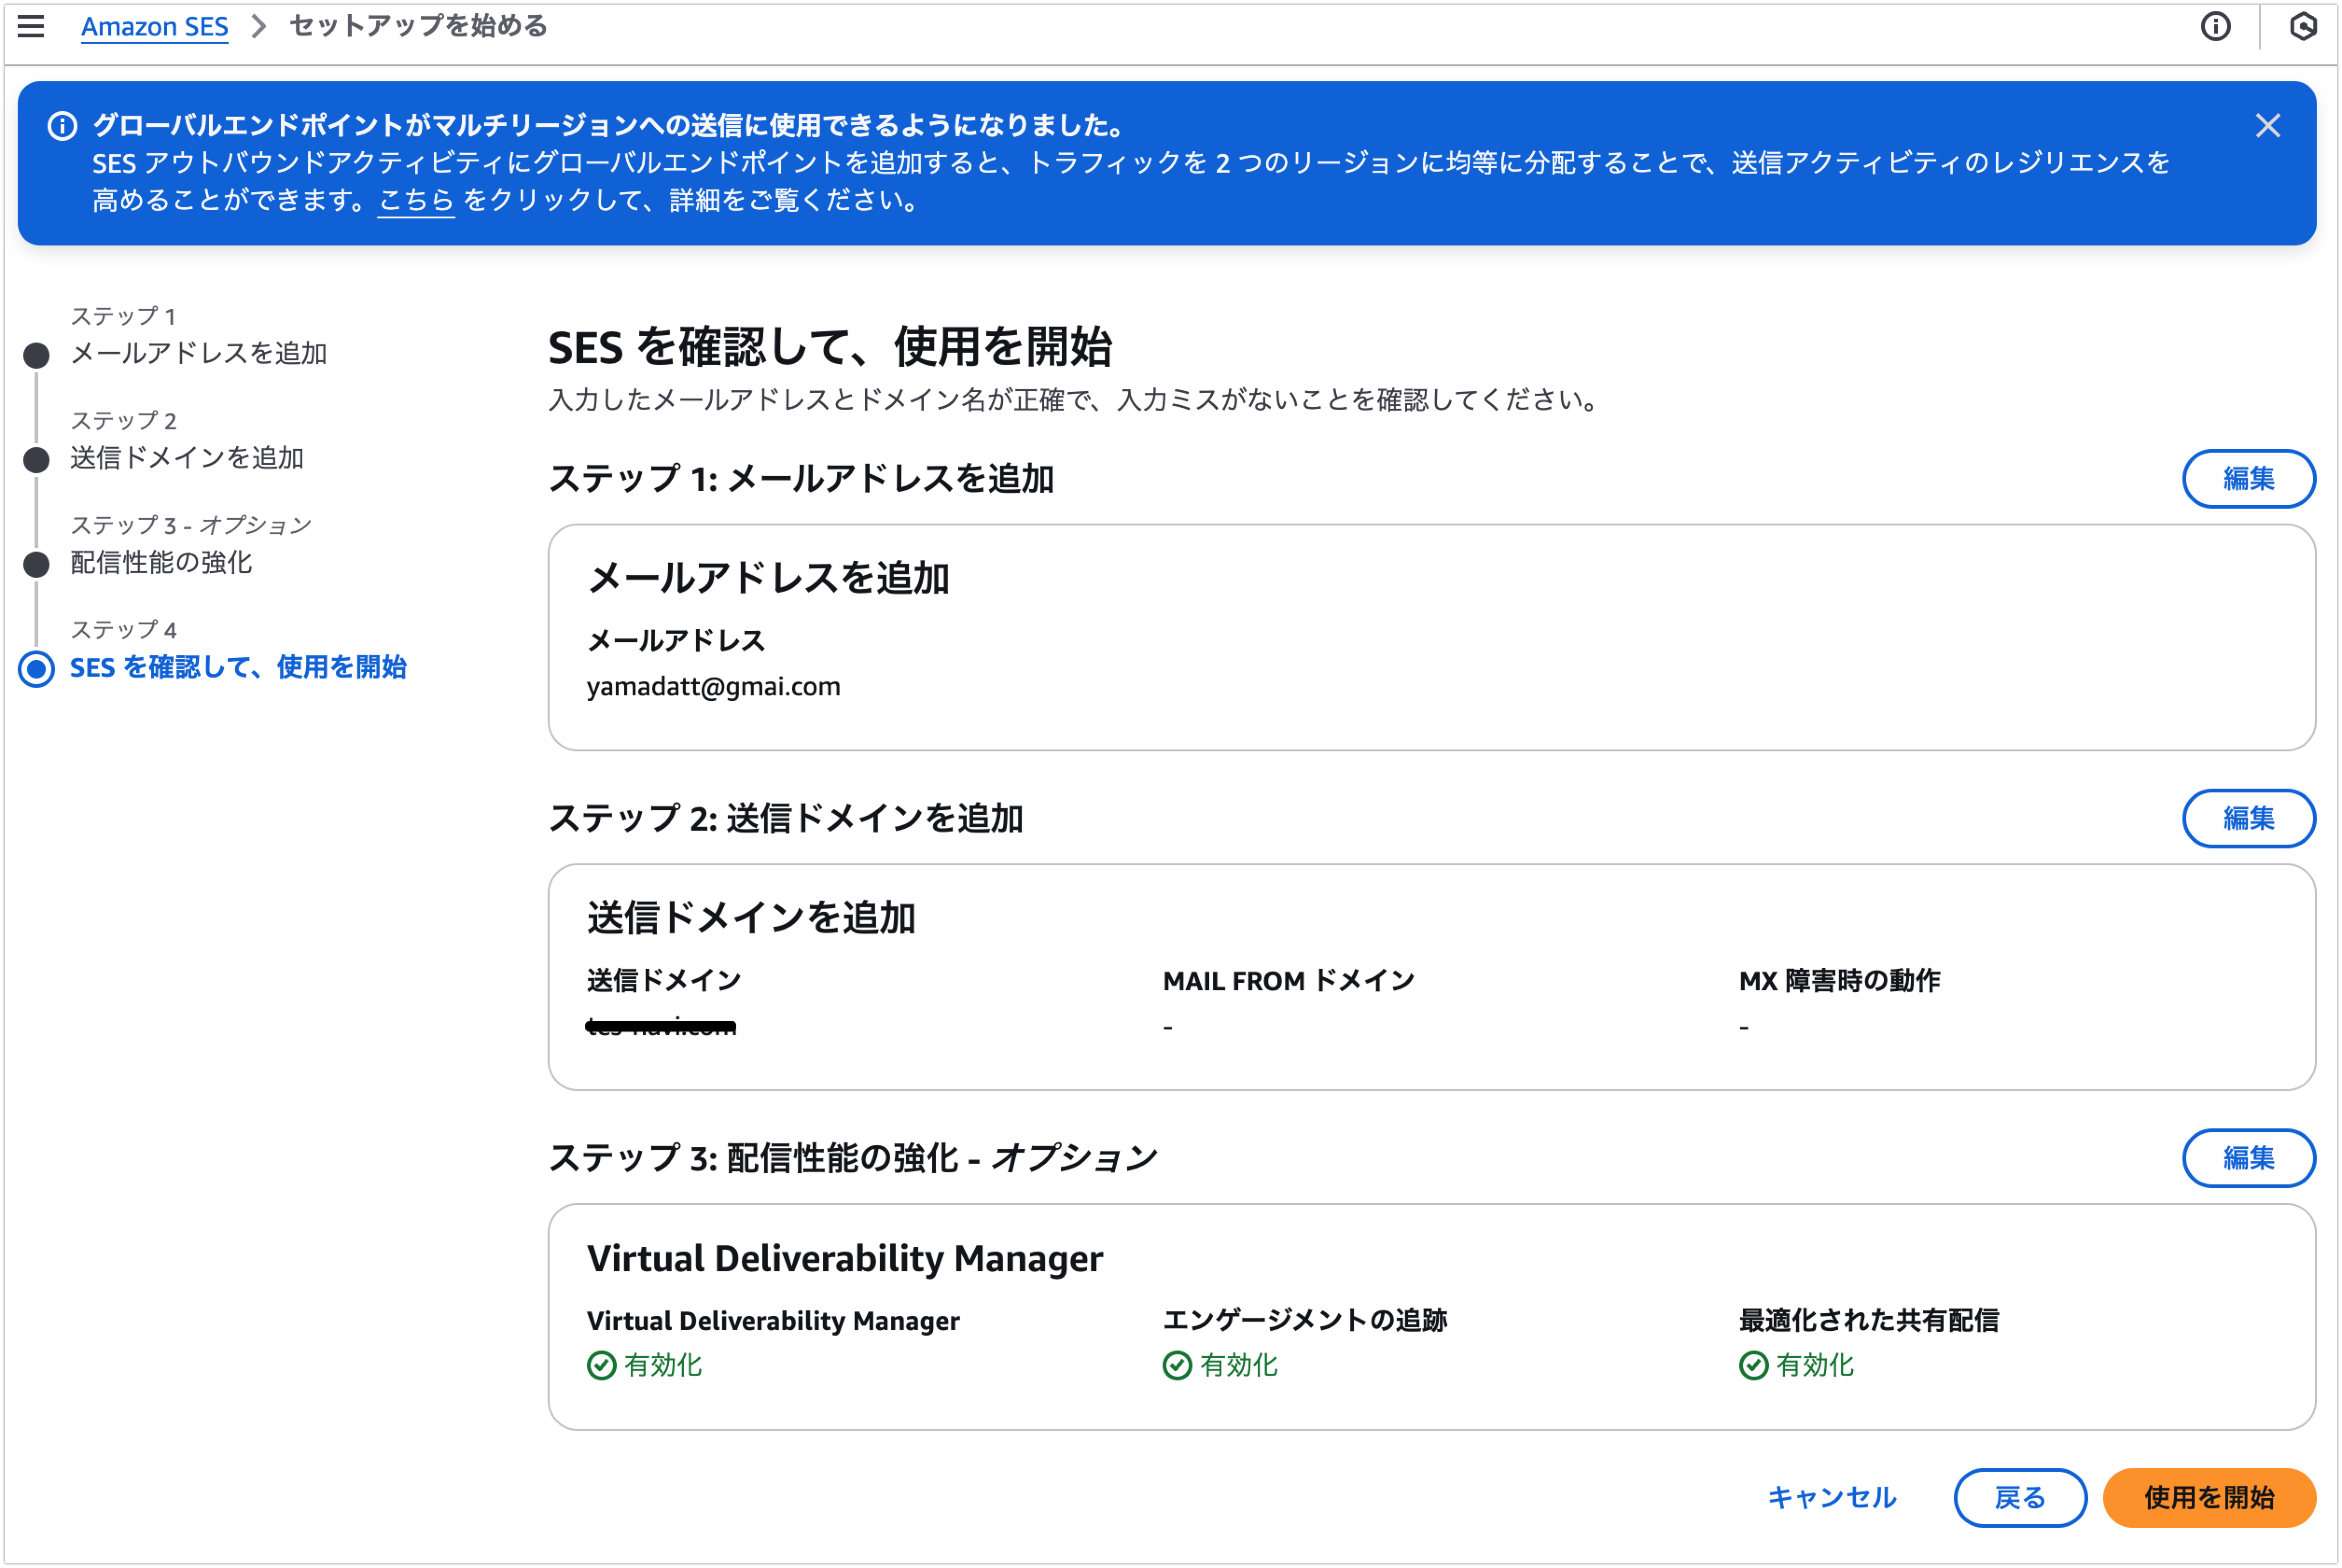
Task: Dismiss the blue global endpoint banner
Action: click(x=2267, y=126)
